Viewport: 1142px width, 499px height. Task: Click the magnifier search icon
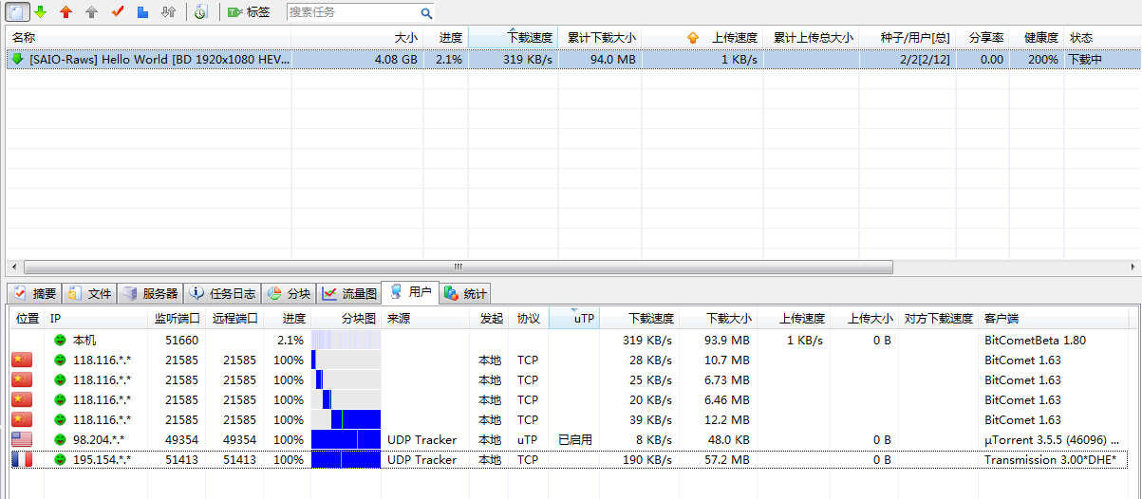[x=426, y=13]
